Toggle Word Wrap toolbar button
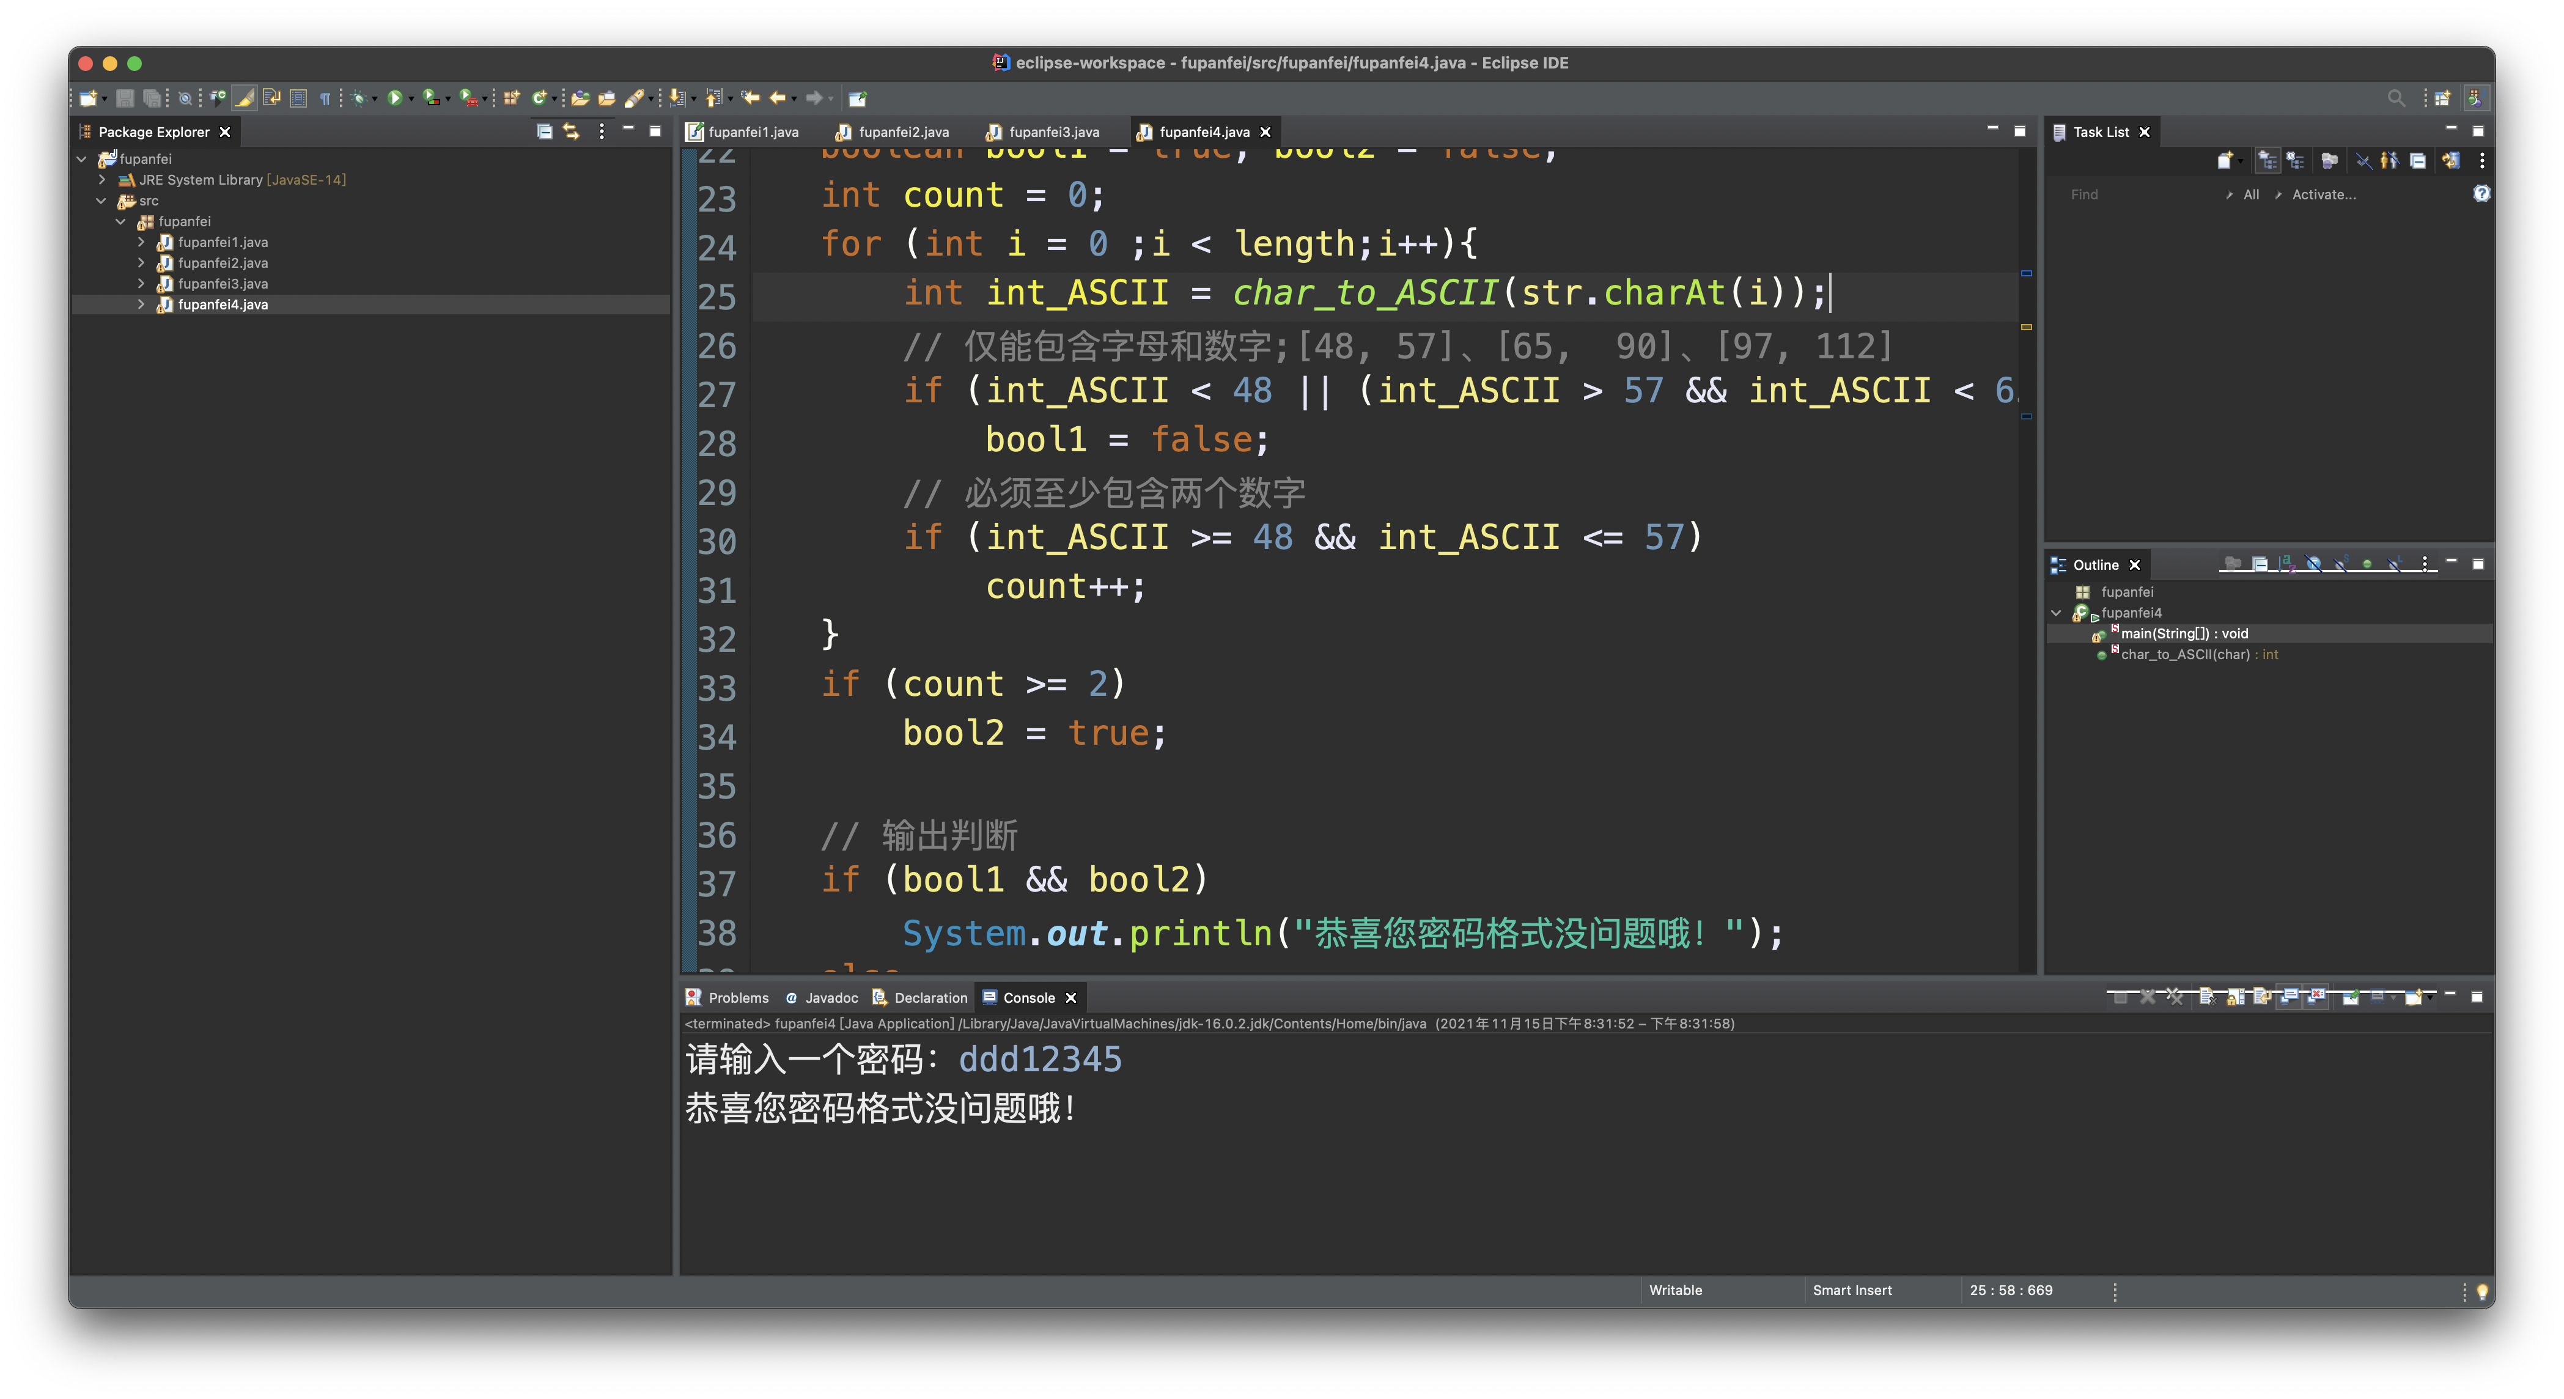 [x=271, y=98]
